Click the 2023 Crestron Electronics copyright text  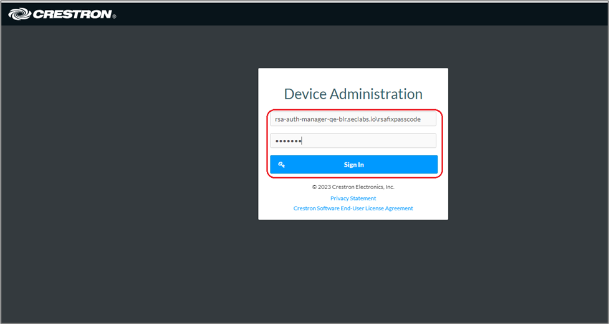click(353, 187)
